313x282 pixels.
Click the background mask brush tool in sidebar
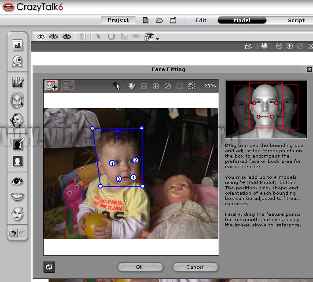click(x=18, y=144)
